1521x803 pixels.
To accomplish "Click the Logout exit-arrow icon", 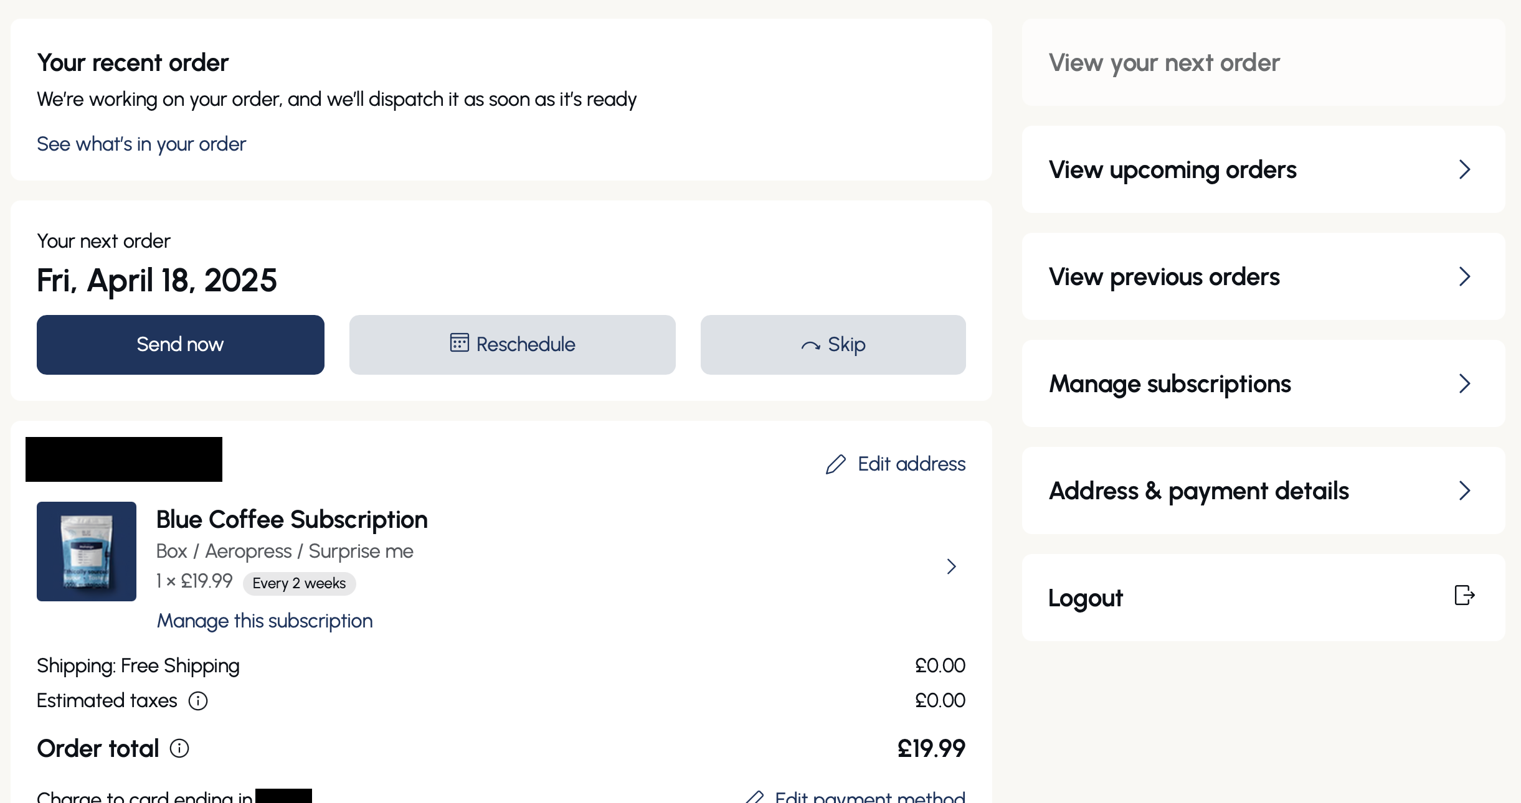I will (1464, 595).
